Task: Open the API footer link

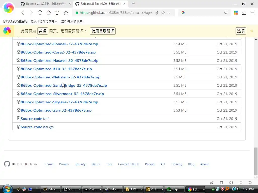Action: pos(163,164)
